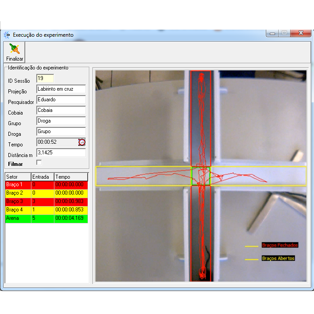Click the ID Sessão field
This screenshot has width=314, height=314.
pos(45,78)
